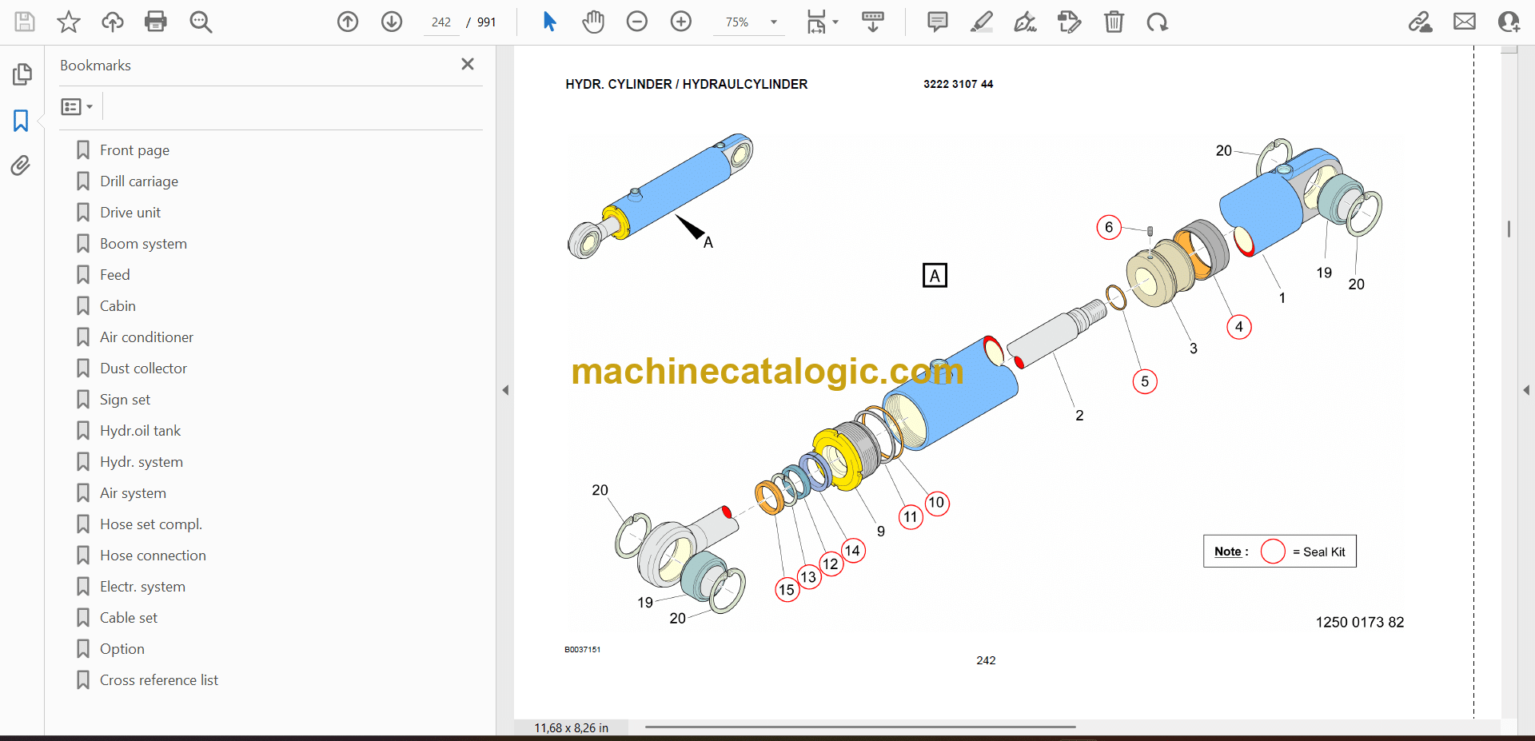The image size is (1535, 741).
Task: Select the Highlight text tool
Action: point(981,22)
